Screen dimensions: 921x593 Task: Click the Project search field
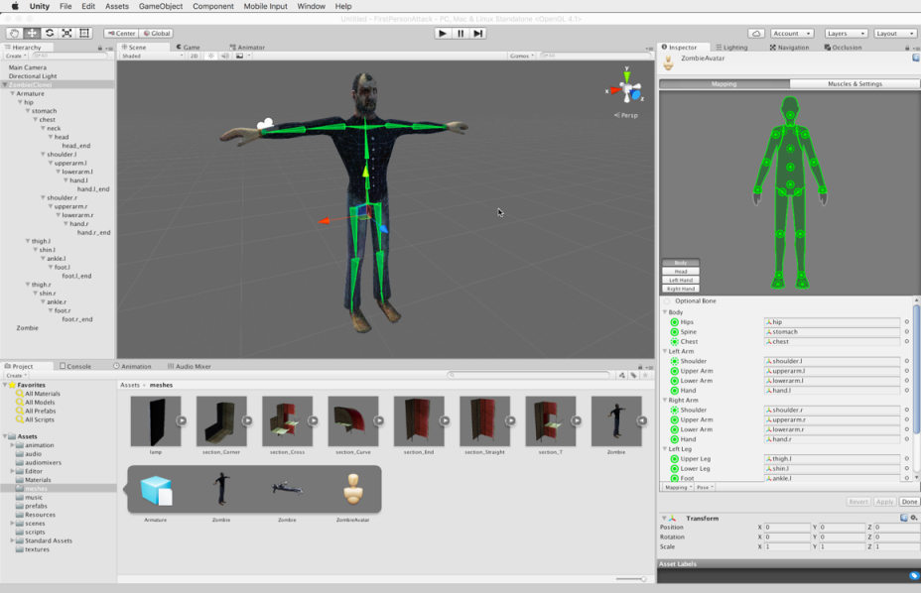pyautogui.click(x=529, y=375)
